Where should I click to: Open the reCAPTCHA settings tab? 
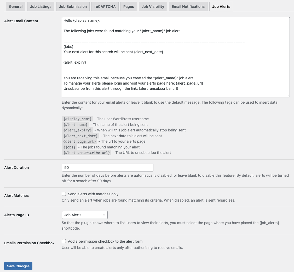pyautogui.click(x=105, y=6)
